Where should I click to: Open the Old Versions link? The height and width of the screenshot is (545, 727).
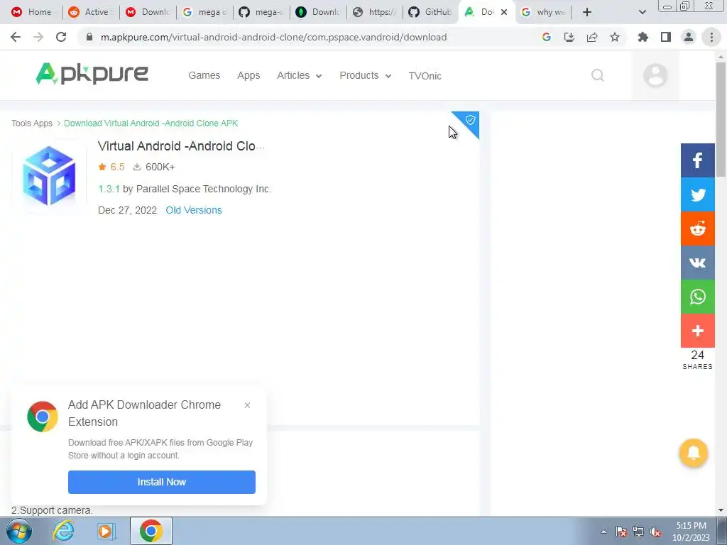(x=194, y=210)
